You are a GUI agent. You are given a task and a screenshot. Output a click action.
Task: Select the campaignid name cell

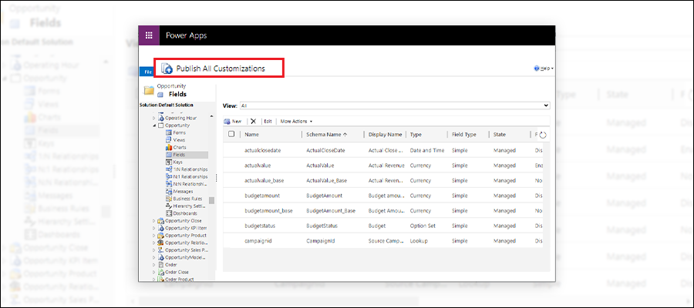258,241
